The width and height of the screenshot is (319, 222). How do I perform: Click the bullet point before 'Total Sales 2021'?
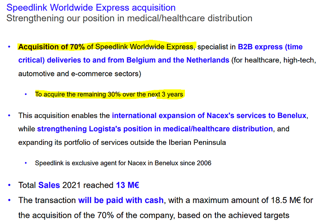[x=9, y=185]
